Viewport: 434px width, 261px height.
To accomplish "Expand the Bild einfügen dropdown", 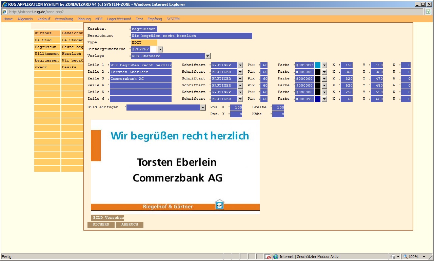I will (x=203, y=108).
